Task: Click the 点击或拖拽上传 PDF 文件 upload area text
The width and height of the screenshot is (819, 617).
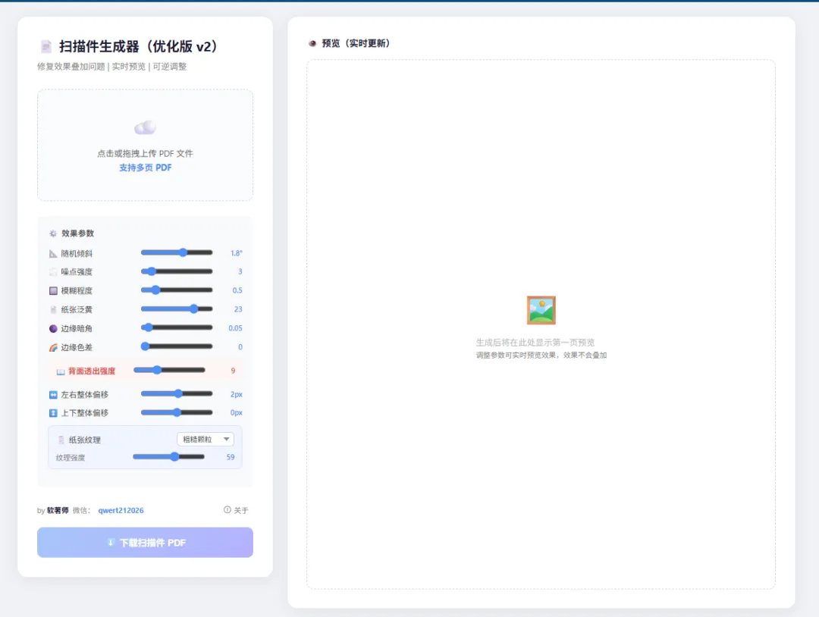Action: coord(145,153)
